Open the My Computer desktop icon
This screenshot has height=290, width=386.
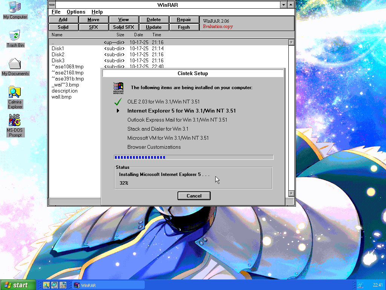tap(15, 8)
